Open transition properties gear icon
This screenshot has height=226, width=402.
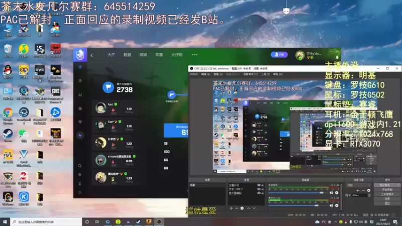[x=369, y=190]
